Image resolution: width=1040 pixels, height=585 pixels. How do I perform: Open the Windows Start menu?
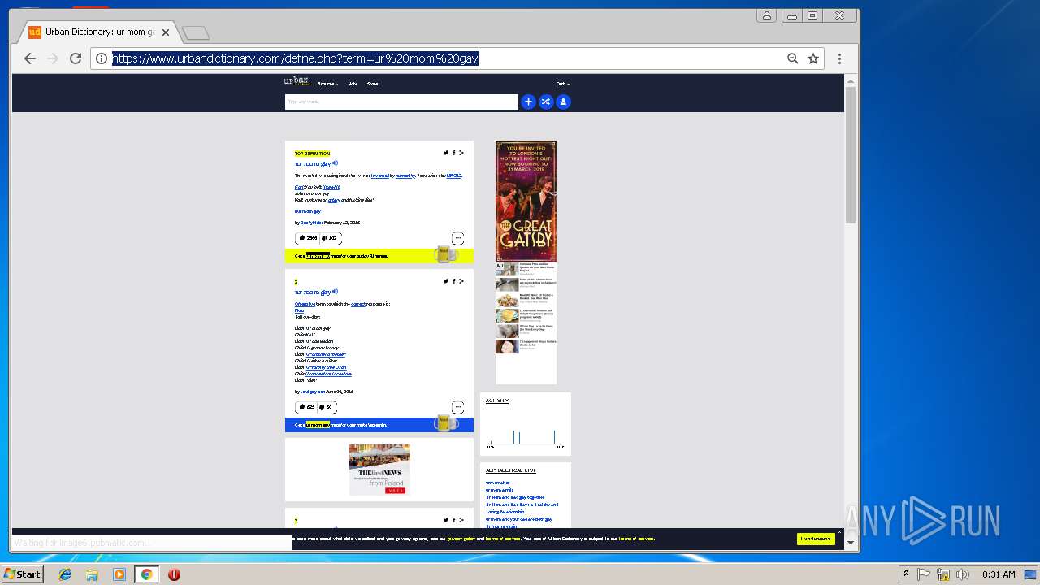22,574
